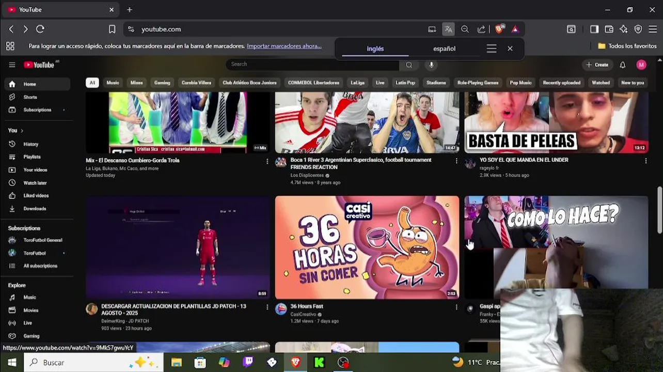The height and width of the screenshot is (372, 663).
Task: Filter by Gaming chip
Action: [162, 83]
